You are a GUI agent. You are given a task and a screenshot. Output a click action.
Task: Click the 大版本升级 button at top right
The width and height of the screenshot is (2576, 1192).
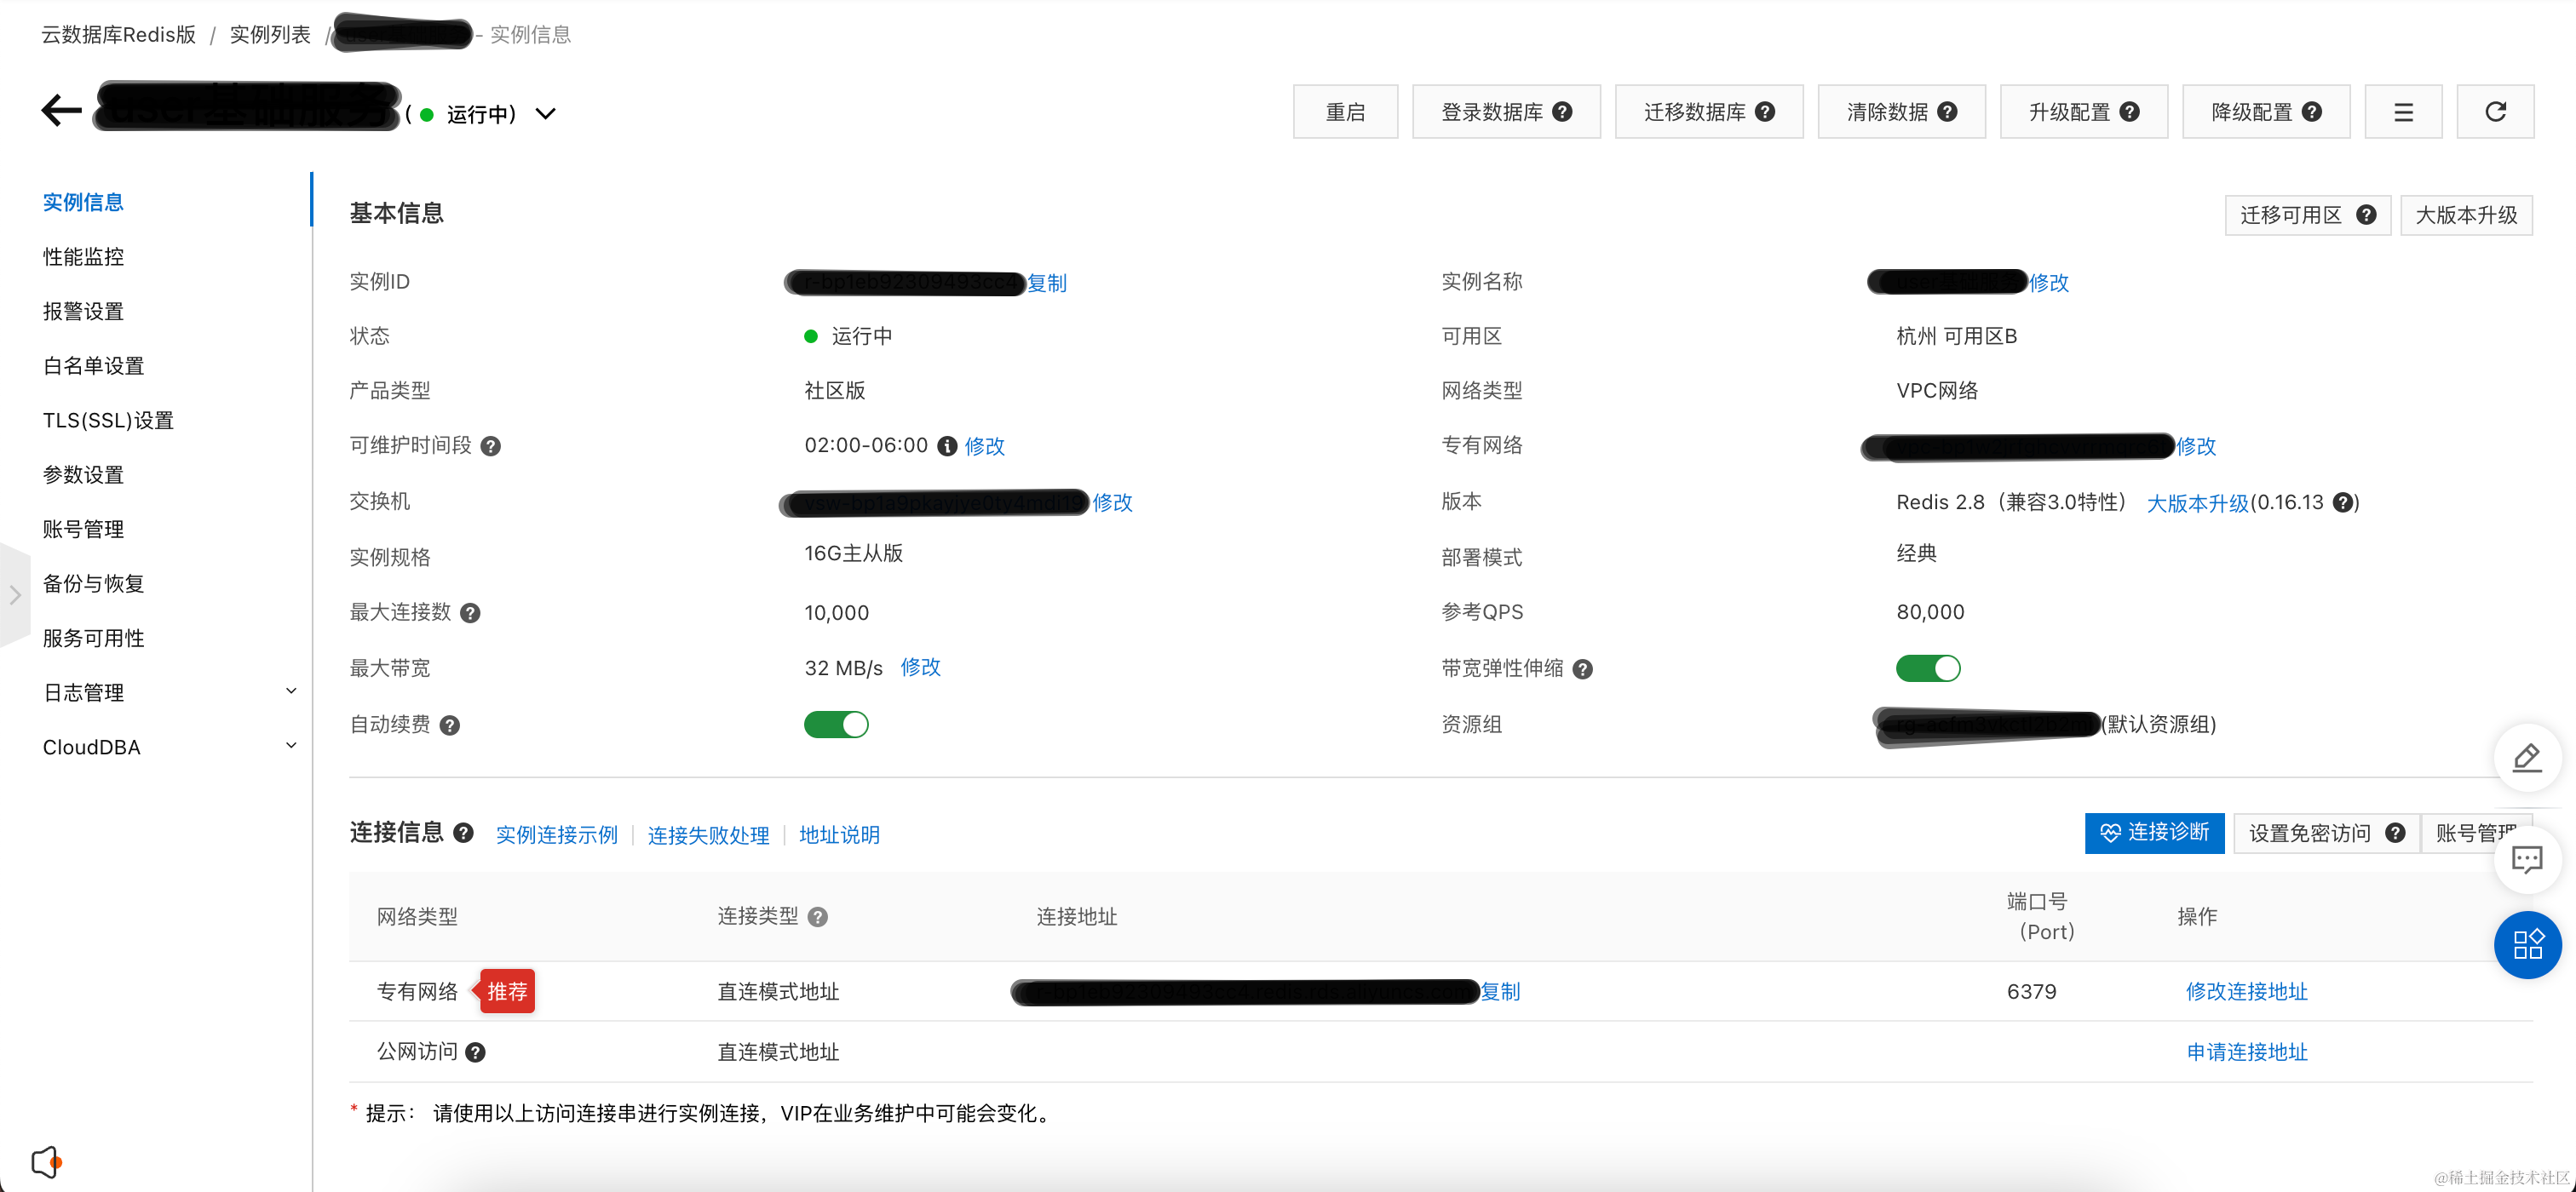[2466, 215]
